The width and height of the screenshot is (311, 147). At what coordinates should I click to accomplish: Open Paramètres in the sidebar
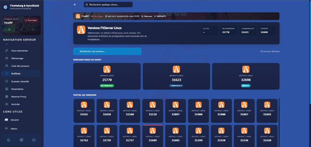(21, 89)
